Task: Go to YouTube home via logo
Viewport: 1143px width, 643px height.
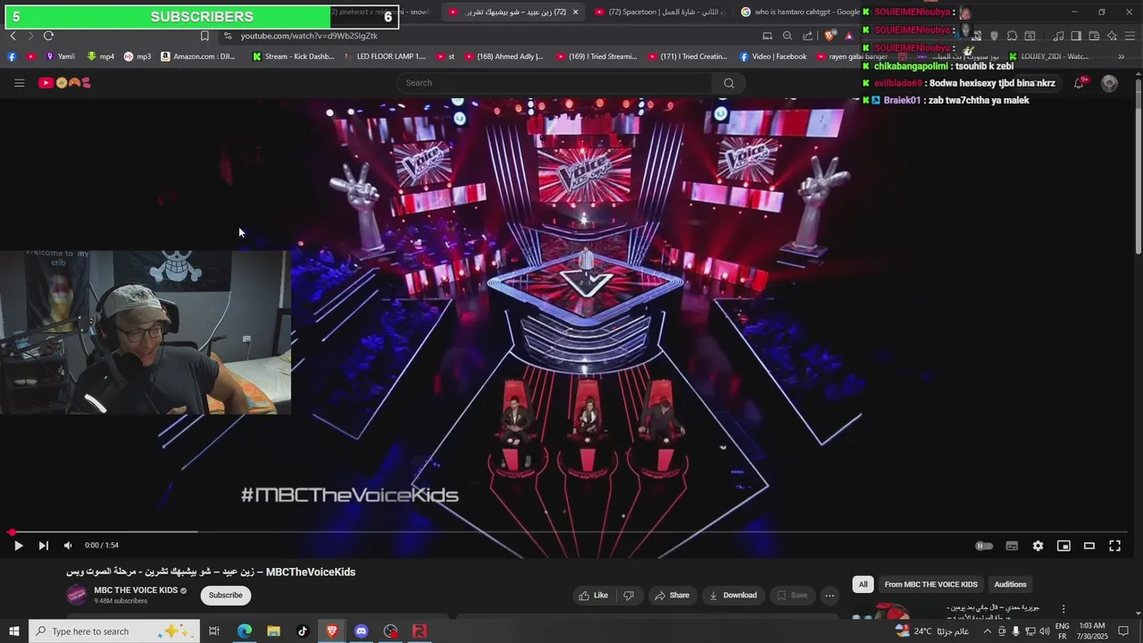Action: pos(64,83)
